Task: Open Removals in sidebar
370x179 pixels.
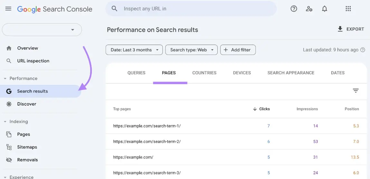Action: pos(27,160)
